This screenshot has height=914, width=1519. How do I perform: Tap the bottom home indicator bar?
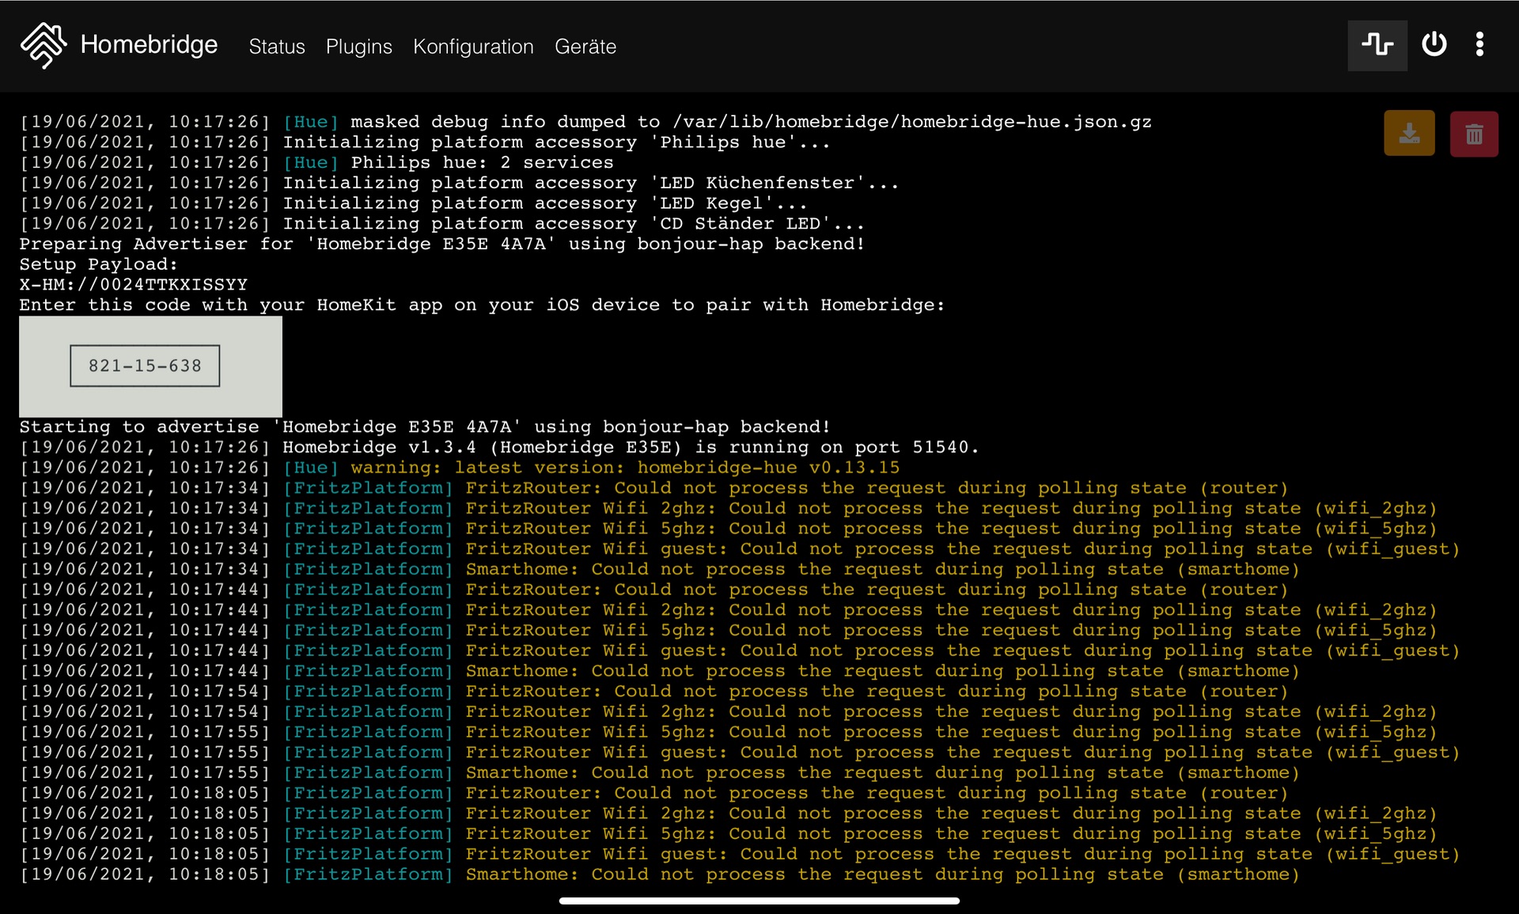(759, 901)
